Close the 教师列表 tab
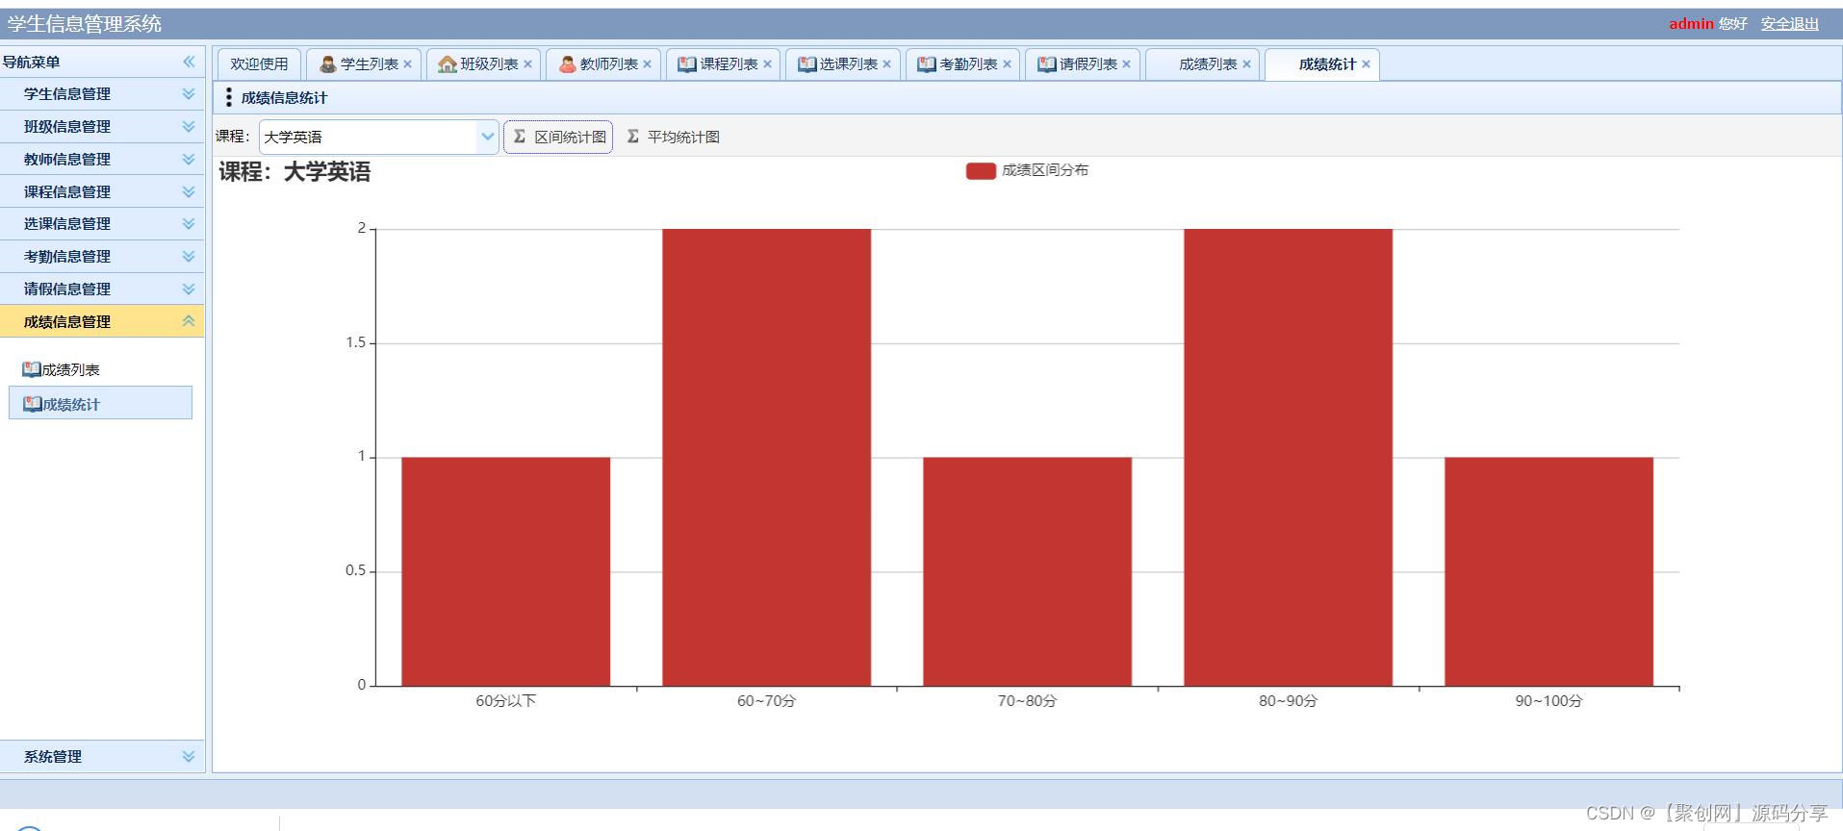1843x831 pixels. 648,64
